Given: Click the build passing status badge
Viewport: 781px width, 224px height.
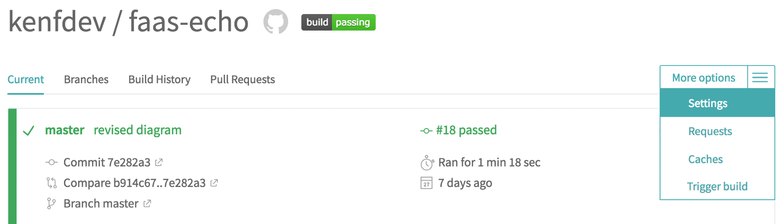Looking at the screenshot, I should coord(338,22).
